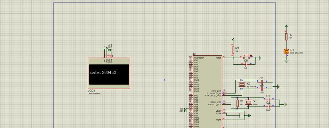The height and width of the screenshot is (128, 329).
Task: Click the "32.768KHz" value under X2
Action: tap(251, 87)
